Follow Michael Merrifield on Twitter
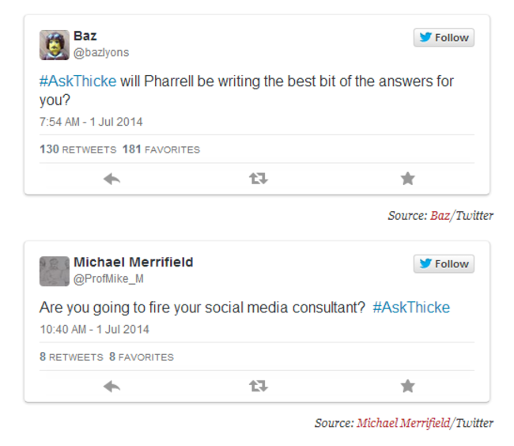This screenshot has width=514, height=446. pyautogui.click(x=444, y=264)
